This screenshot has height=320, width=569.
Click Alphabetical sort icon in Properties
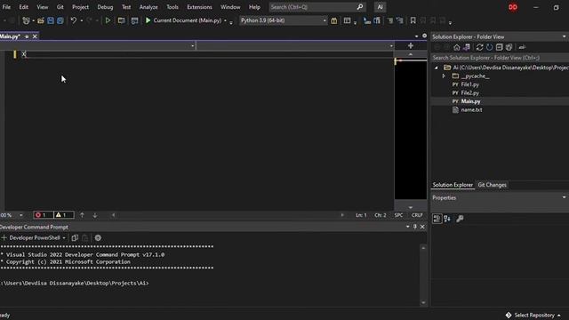[447, 219]
